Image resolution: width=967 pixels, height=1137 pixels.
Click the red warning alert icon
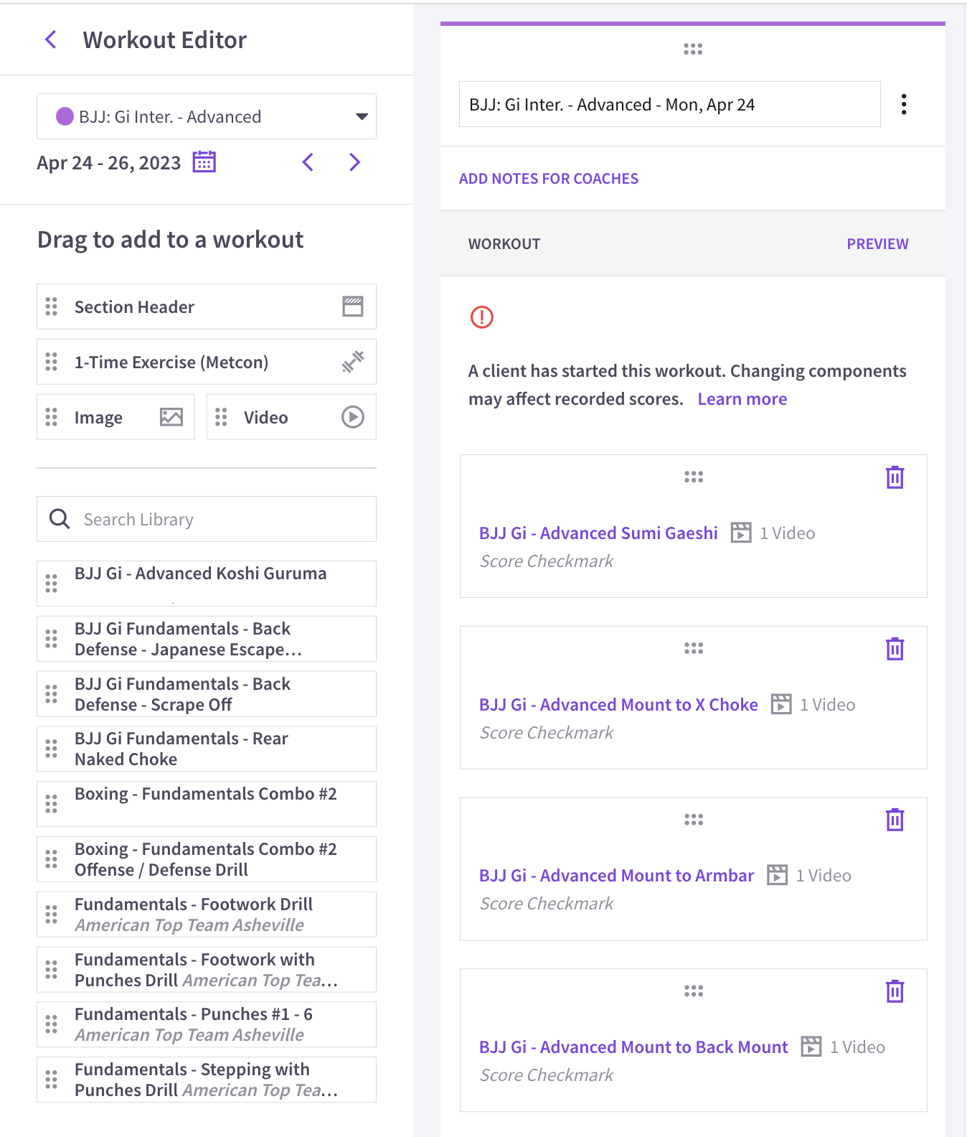click(482, 317)
